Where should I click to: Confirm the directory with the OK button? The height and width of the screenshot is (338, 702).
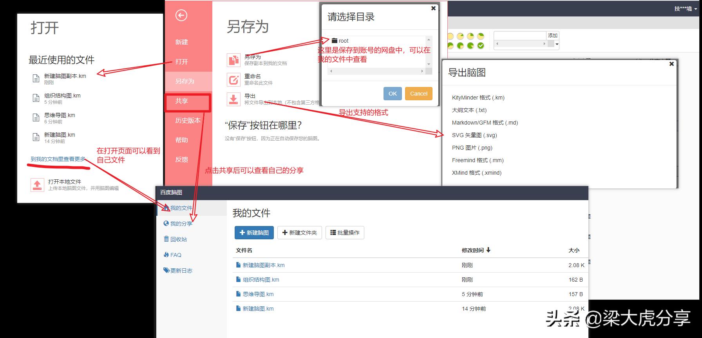click(x=393, y=94)
